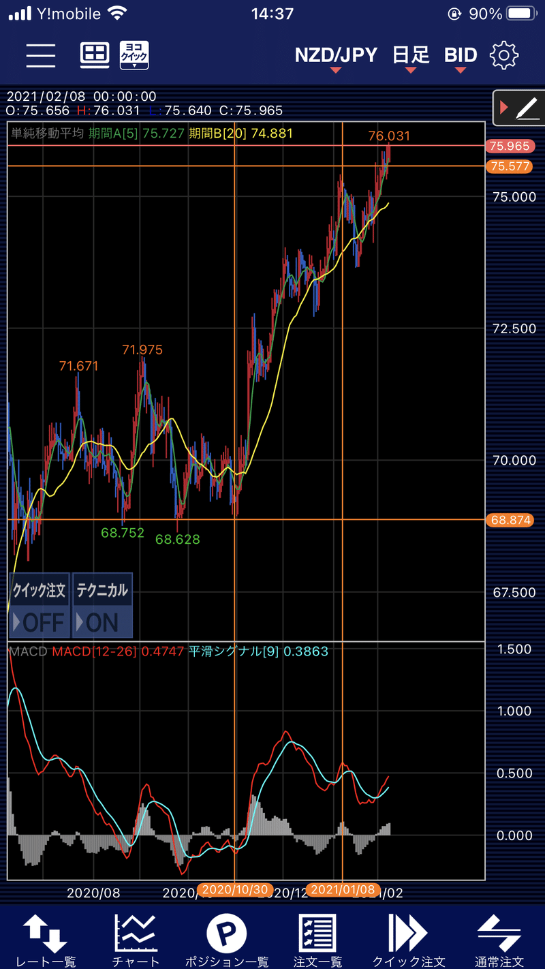Select the 75.577 horizontal line label
Screen dimensions: 545x969
click(x=510, y=166)
